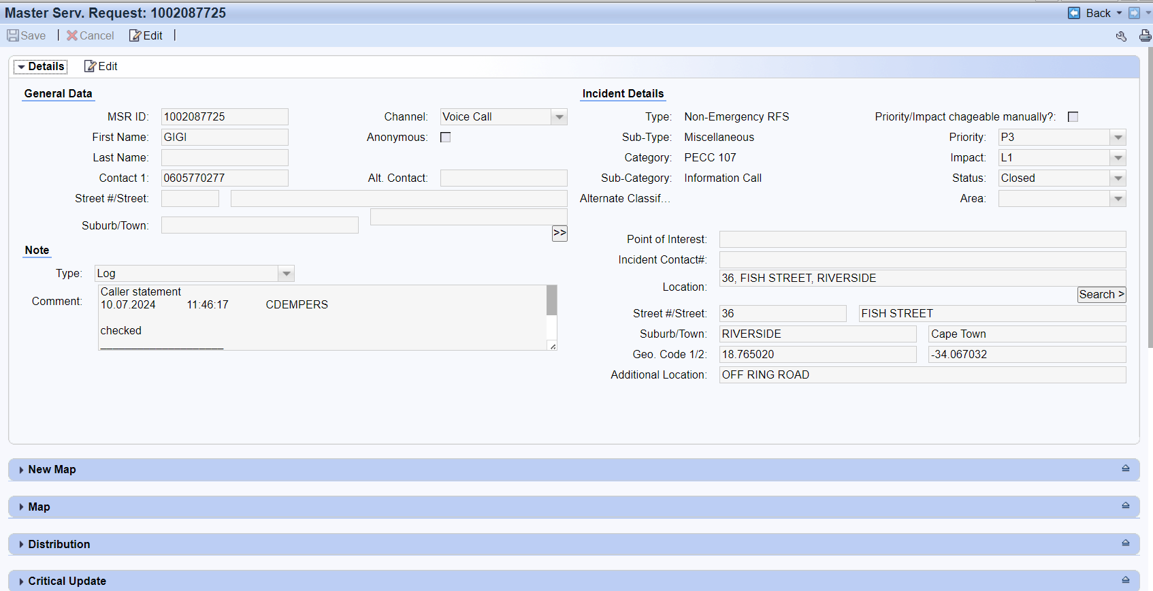This screenshot has height=591, width=1153.
Task: Click the MSR ID field
Action: (x=225, y=117)
